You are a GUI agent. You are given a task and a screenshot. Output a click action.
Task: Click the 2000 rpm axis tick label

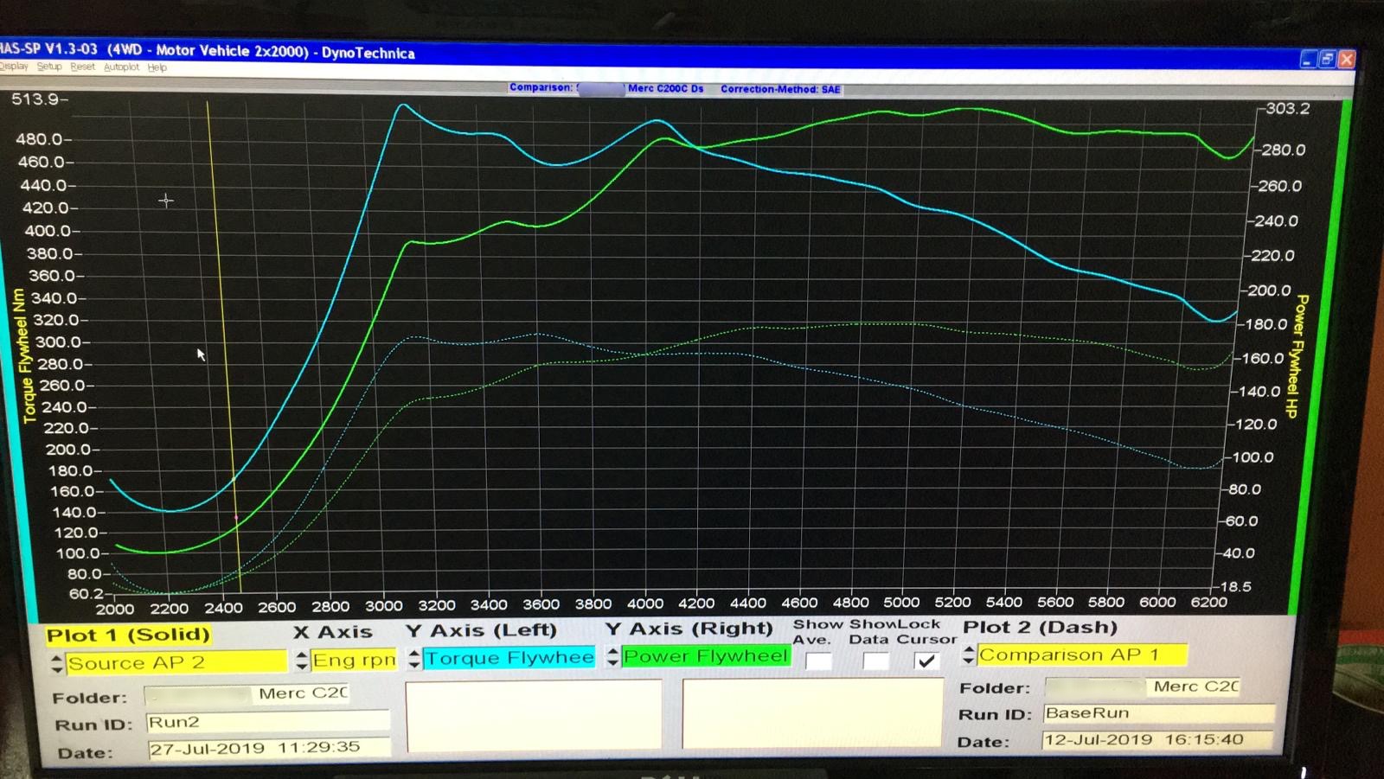coord(115,609)
